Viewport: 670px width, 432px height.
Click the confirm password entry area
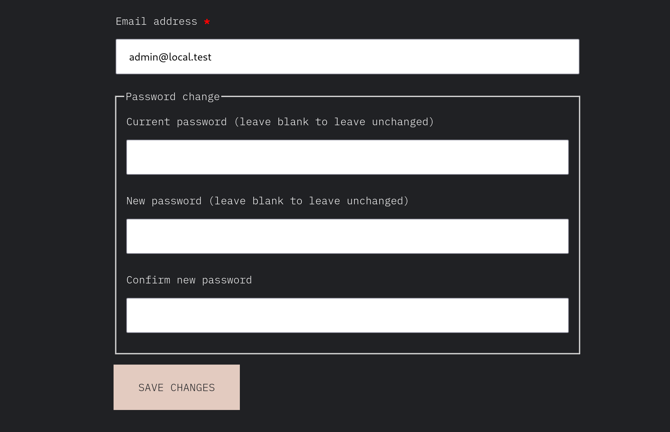(x=348, y=315)
